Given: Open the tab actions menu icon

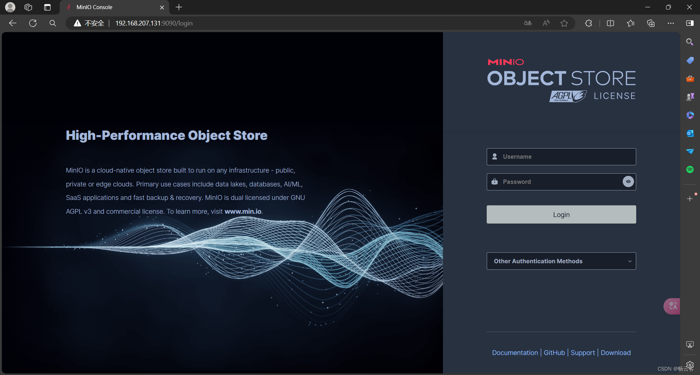Looking at the screenshot, I should 47,7.
